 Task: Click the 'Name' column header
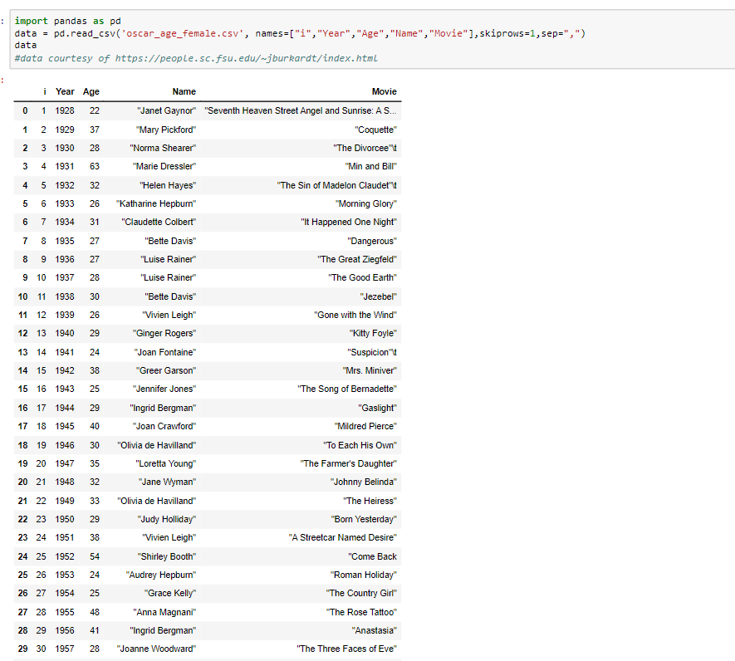click(184, 91)
